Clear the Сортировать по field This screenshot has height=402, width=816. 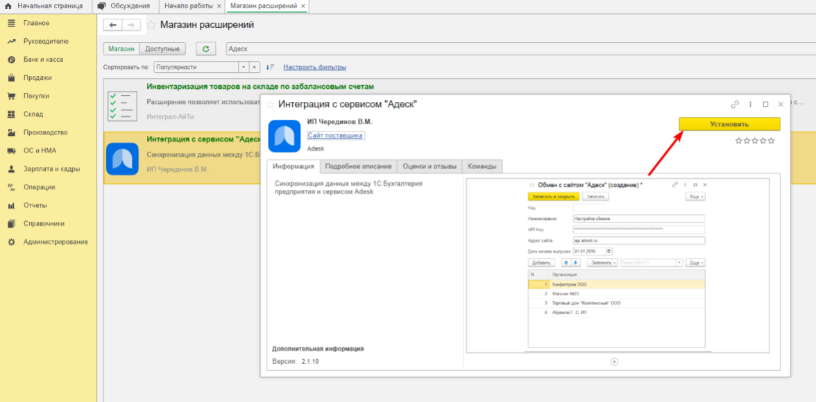point(255,67)
